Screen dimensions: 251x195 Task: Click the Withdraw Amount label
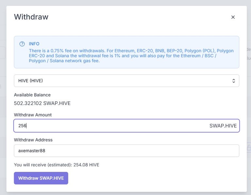click(33, 115)
